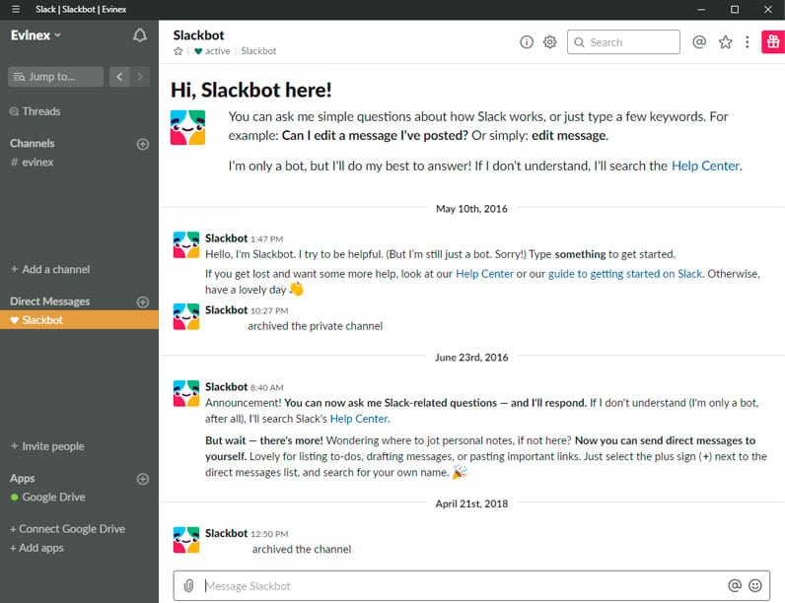The image size is (785, 603).
Task: Click the 8:40 AM timestamp
Action: (x=267, y=387)
